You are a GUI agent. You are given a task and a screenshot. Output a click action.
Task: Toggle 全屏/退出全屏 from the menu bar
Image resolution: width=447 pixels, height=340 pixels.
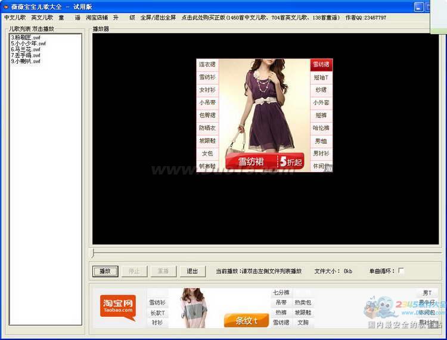(158, 18)
